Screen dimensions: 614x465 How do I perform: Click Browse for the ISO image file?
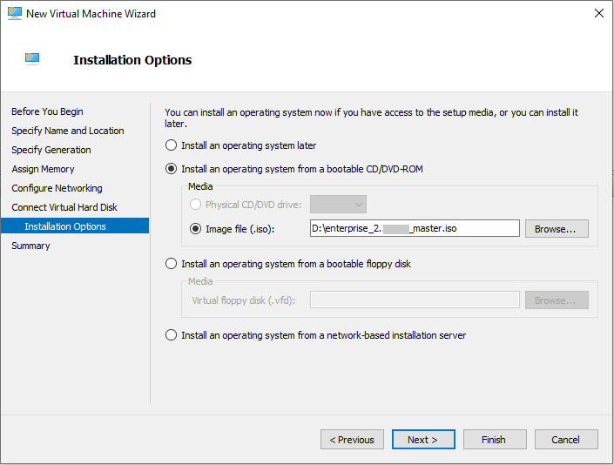(556, 229)
